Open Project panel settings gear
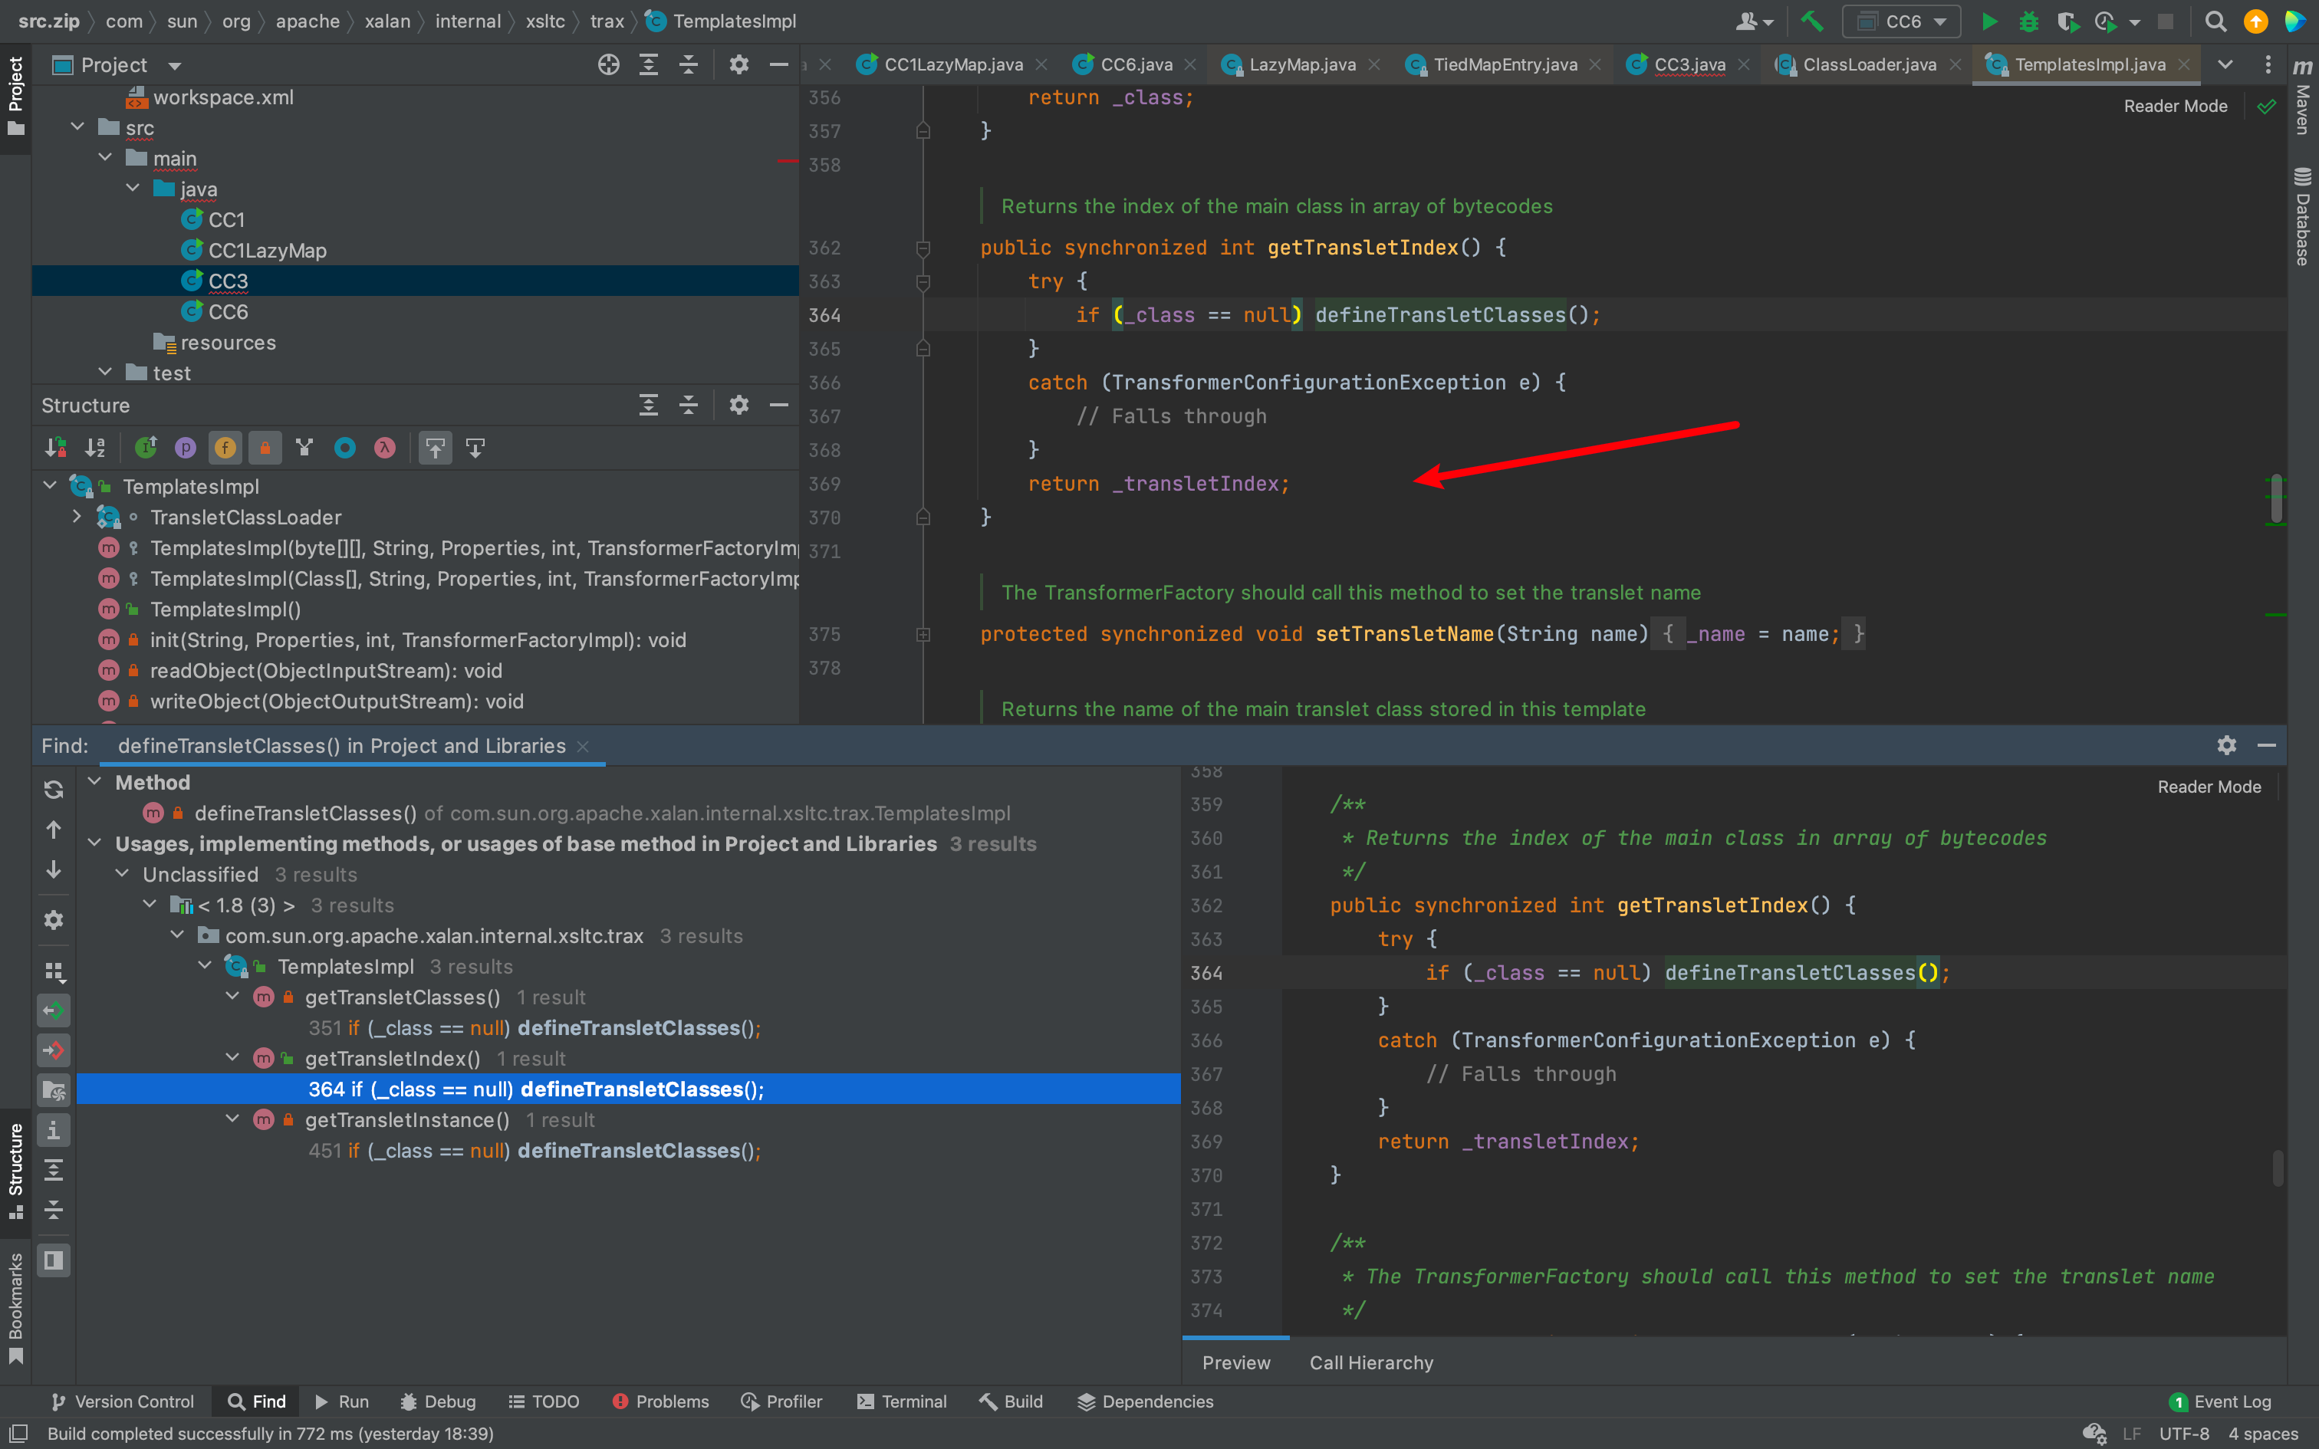The height and width of the screenshot is (1449, 2319). click(x=738, y=64)
